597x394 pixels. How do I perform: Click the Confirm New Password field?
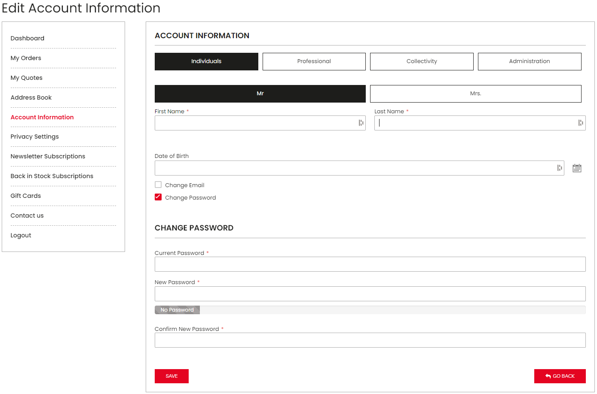370,340
